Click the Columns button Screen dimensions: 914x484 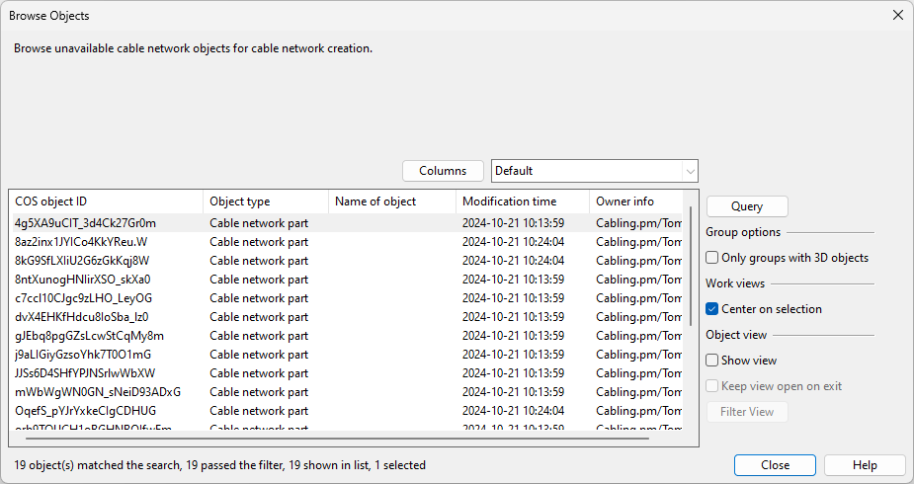coord(443,171)
